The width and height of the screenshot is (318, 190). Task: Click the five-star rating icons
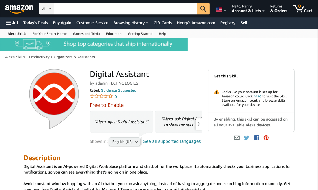pyautogui.click(x=101, y=96)
